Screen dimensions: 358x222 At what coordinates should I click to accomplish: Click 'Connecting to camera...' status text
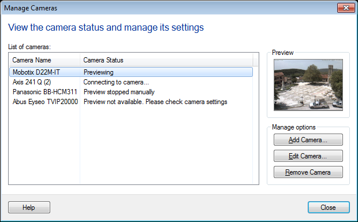(116, 82)
